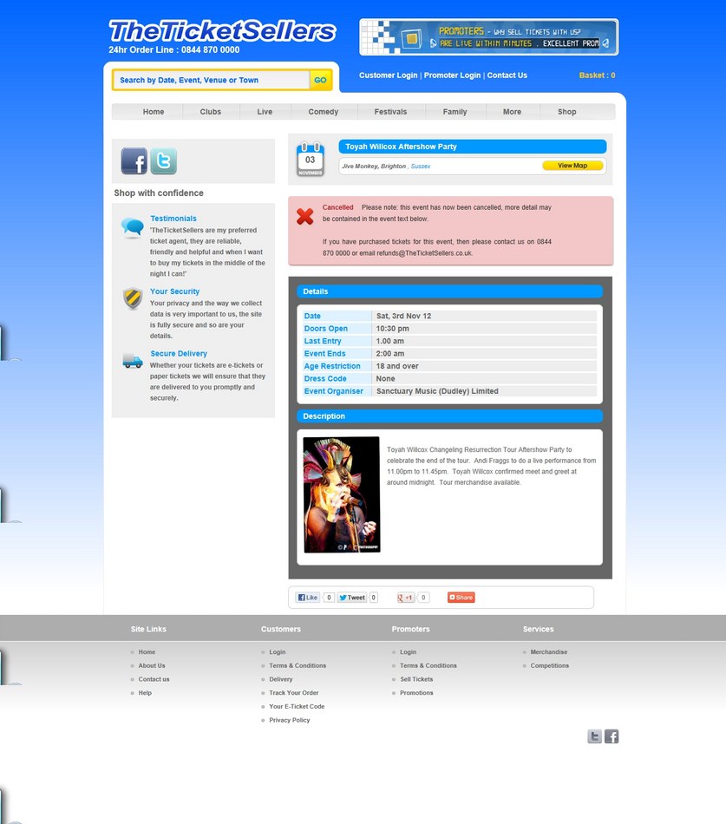Open the Secure Delivery heading link
726x824 pixels.
pos(179,354)
